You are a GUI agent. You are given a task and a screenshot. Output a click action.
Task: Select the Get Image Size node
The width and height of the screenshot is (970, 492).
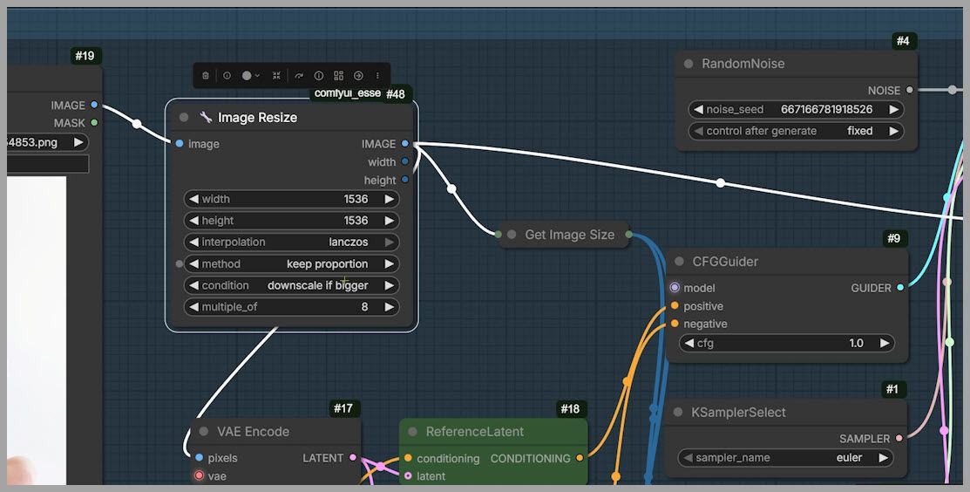pyautogui.click(x=569, y=235)
